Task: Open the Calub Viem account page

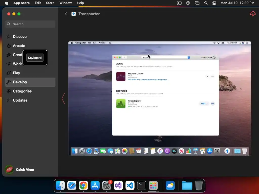Action: tap(20, 169)
